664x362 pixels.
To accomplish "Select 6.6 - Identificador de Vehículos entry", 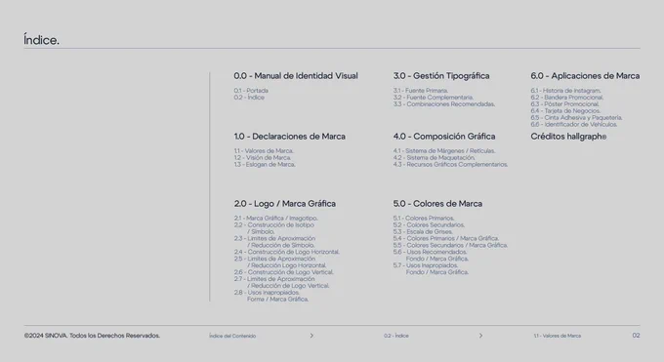I will pyautogui.click(x=574, y=125).
